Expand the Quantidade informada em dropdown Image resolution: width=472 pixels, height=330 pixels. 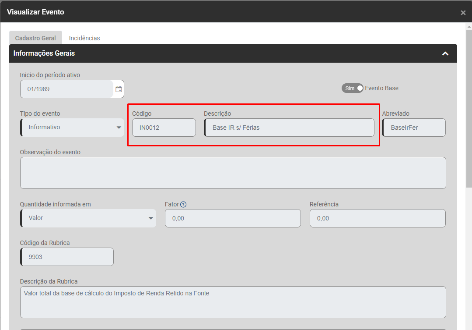pyautogui.click(x=88, y=218)
